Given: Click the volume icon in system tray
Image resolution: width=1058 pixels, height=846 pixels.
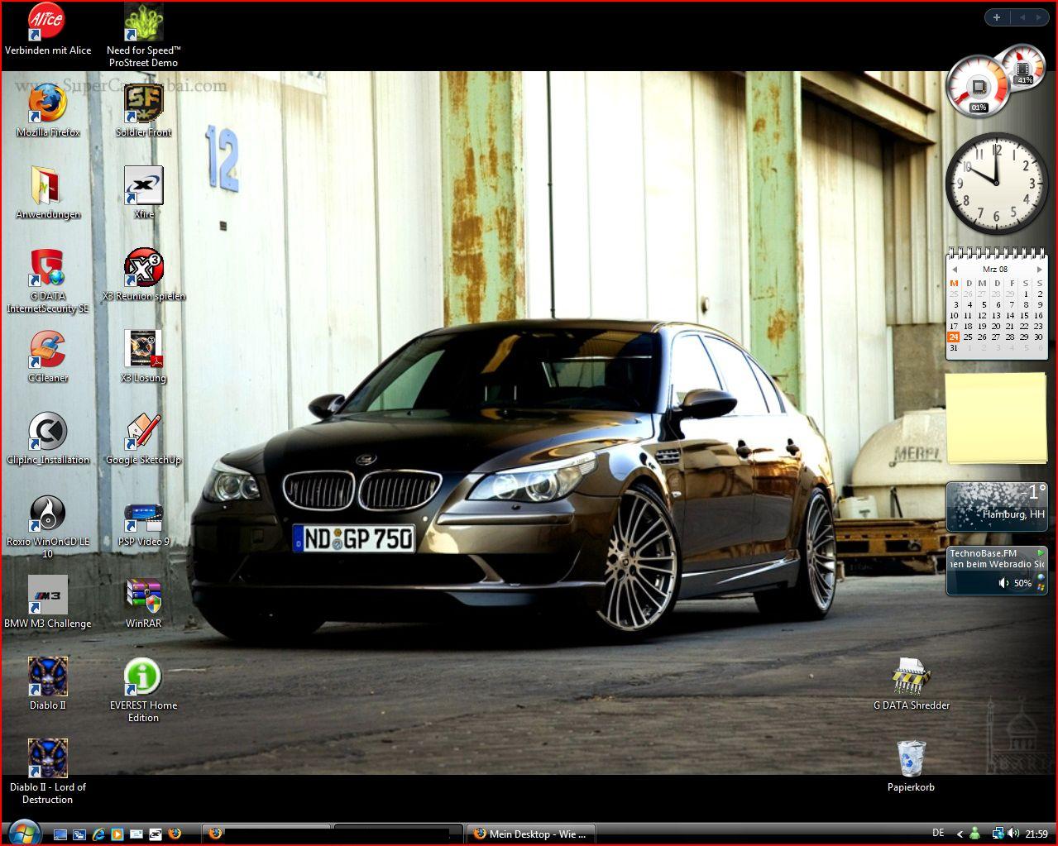Looking at the screenshot, I should [x=1013, y=834].
